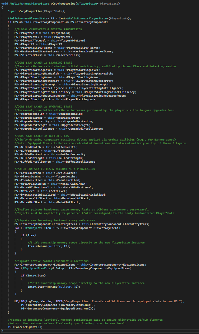Screen dimensions: 199x334
Task: Click the for (UItemObject* Item loop header
Action: (x=67, y=228)
